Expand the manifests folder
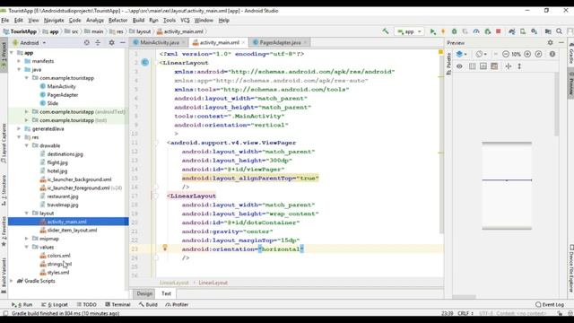Image resolution: width=574 pixels, height=323 pixels. tap(19, 61)
